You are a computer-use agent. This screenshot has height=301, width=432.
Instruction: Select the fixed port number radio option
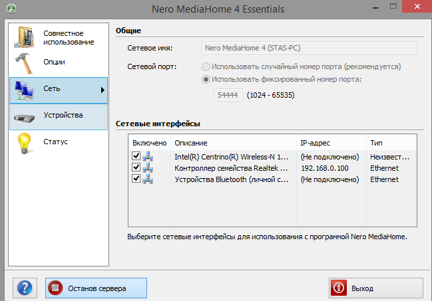click(206, 80)
